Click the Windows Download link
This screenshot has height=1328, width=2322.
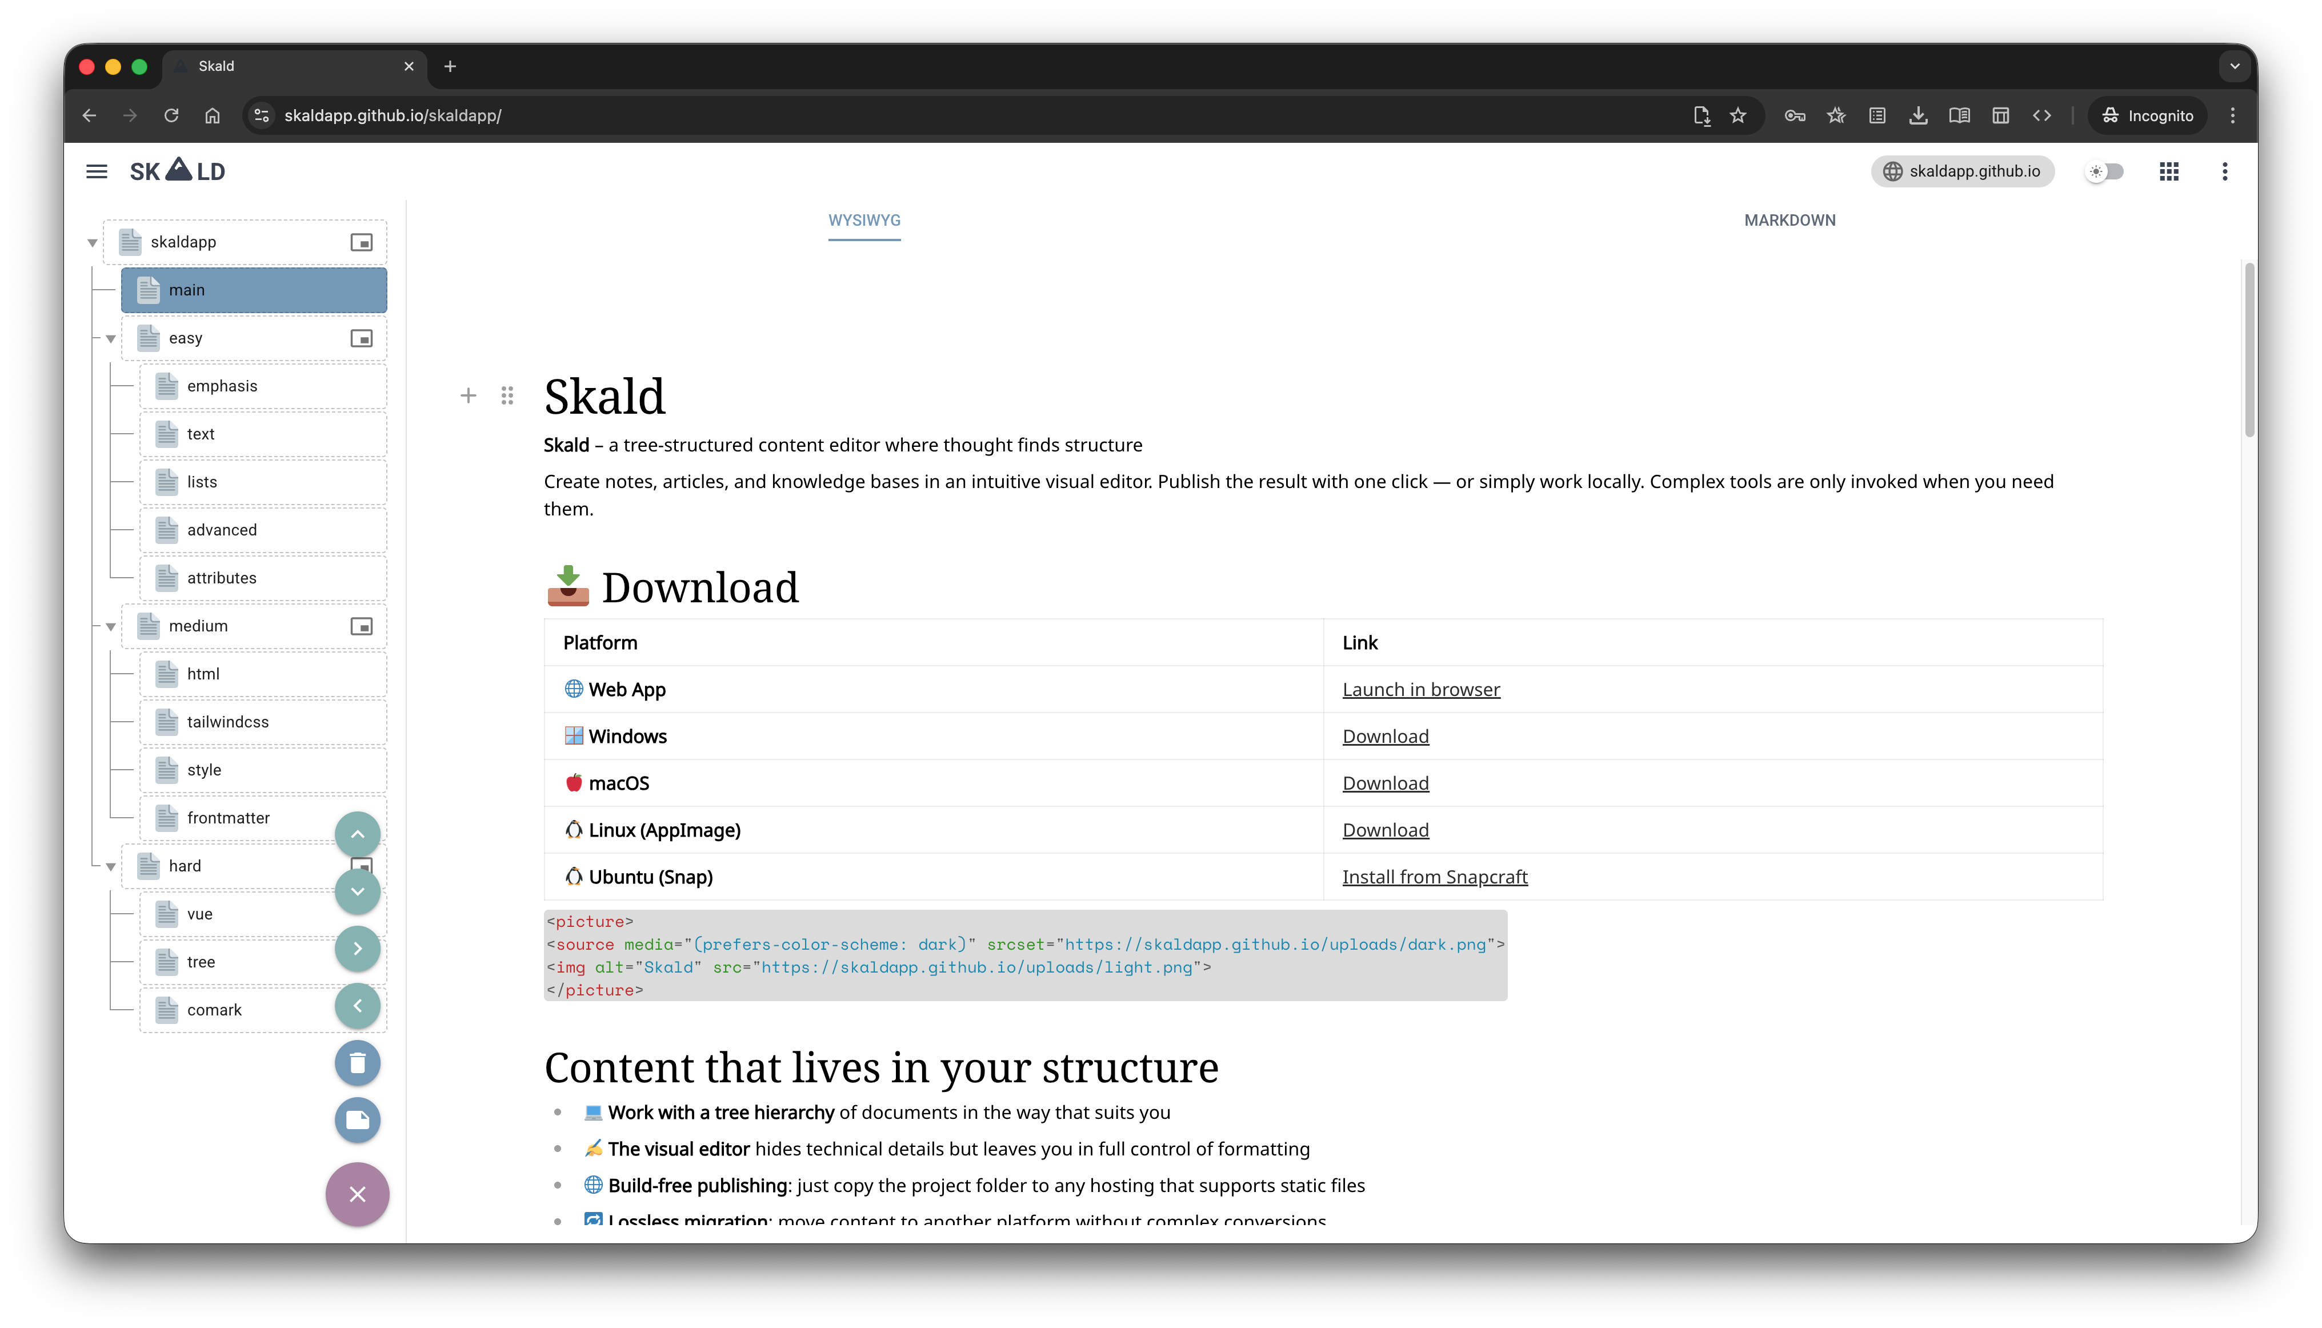coord(1386,736)
